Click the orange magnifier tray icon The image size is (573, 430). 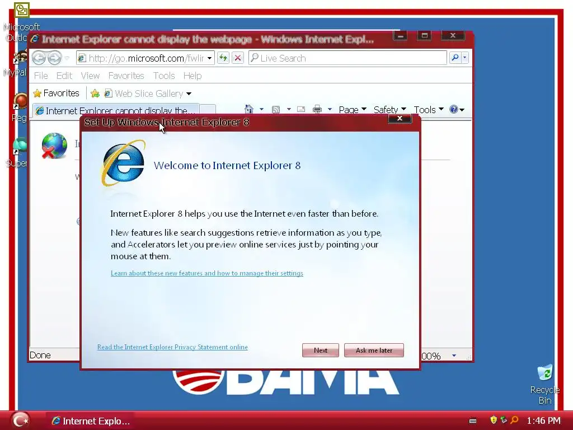pos(515,420)
